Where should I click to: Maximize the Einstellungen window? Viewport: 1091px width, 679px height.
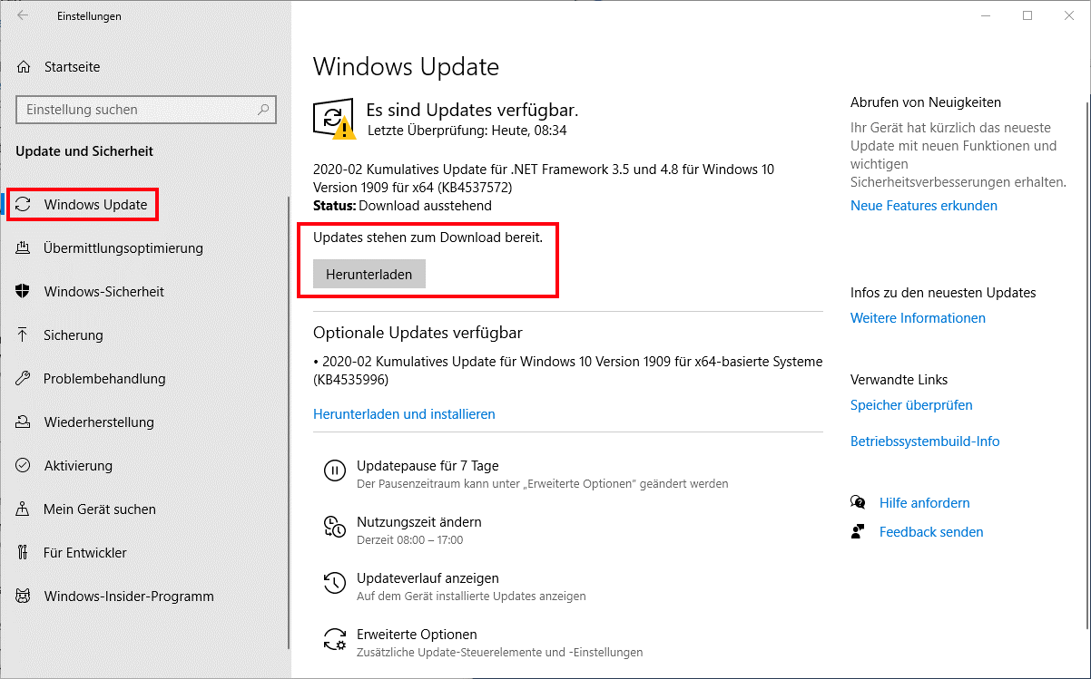pyautogui.click(x=1027, y=15)
